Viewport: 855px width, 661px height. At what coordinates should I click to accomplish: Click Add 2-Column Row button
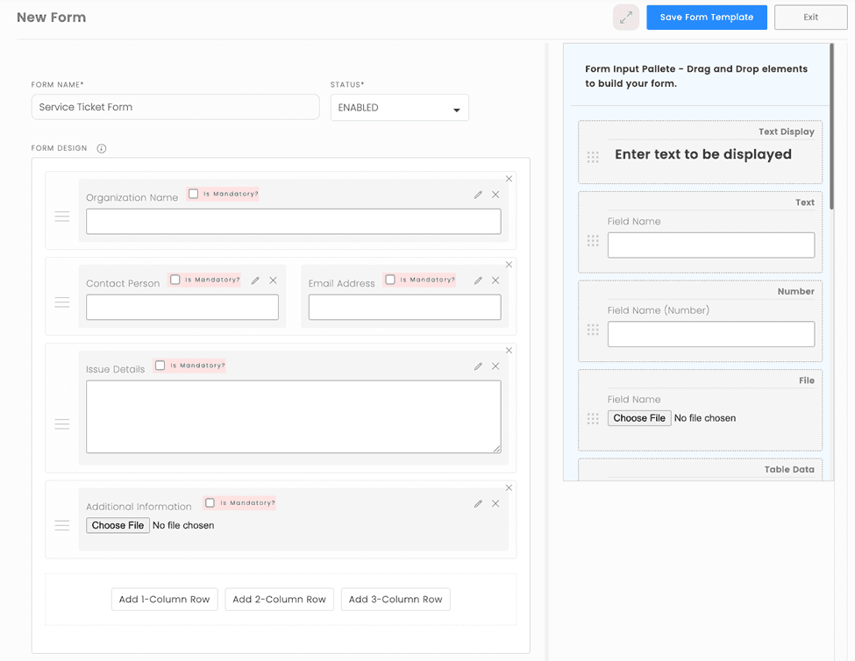279,600
